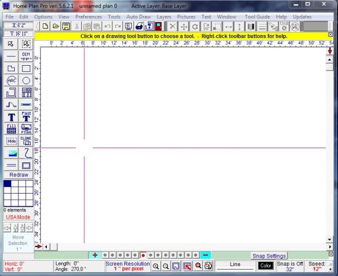Select the Clone tool
The height and width of the screenshot is (276, 338).
point(26,141)
